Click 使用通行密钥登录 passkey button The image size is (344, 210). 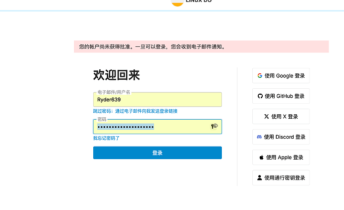point(281,178)
